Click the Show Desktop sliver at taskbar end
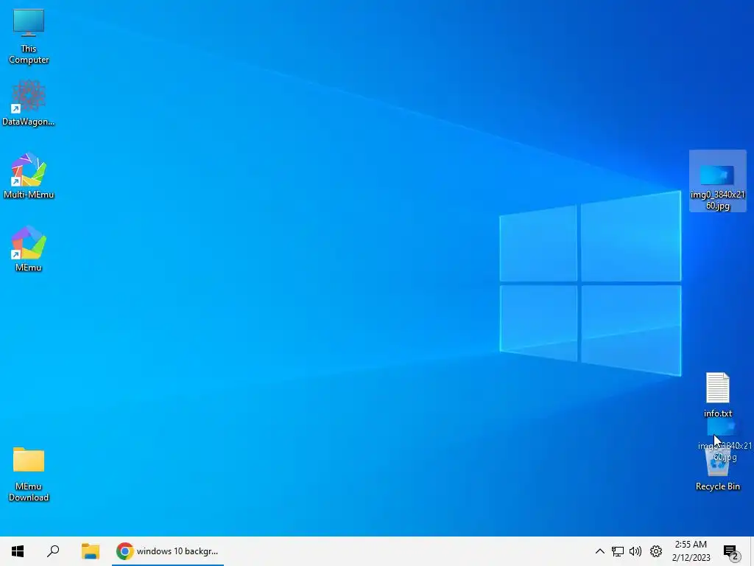The image size is (754, 566). coord(752,551)
